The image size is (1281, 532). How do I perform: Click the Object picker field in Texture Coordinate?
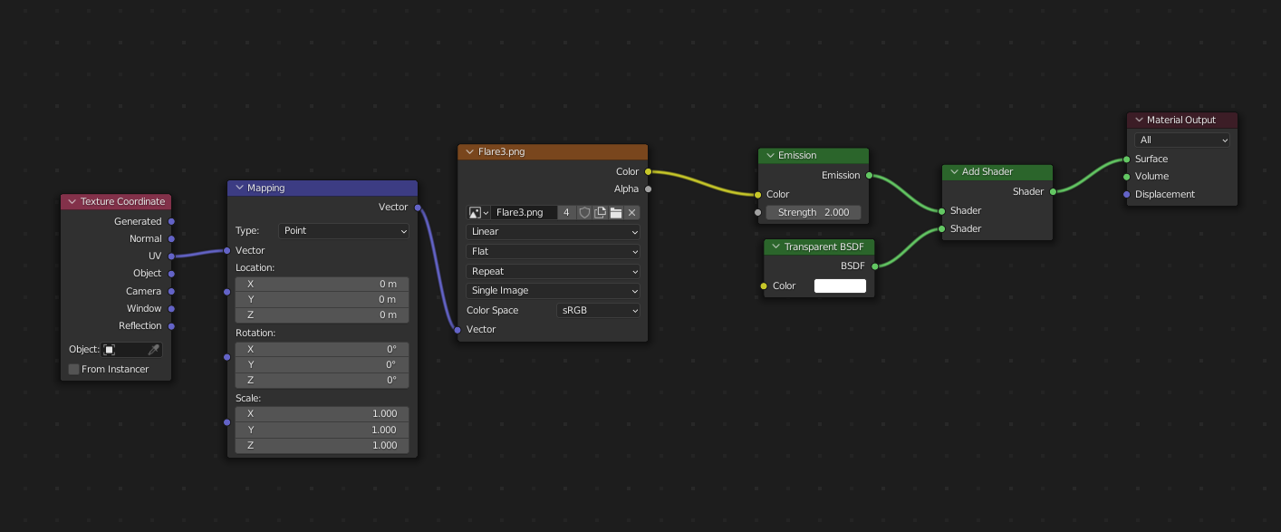click(132, 350)
